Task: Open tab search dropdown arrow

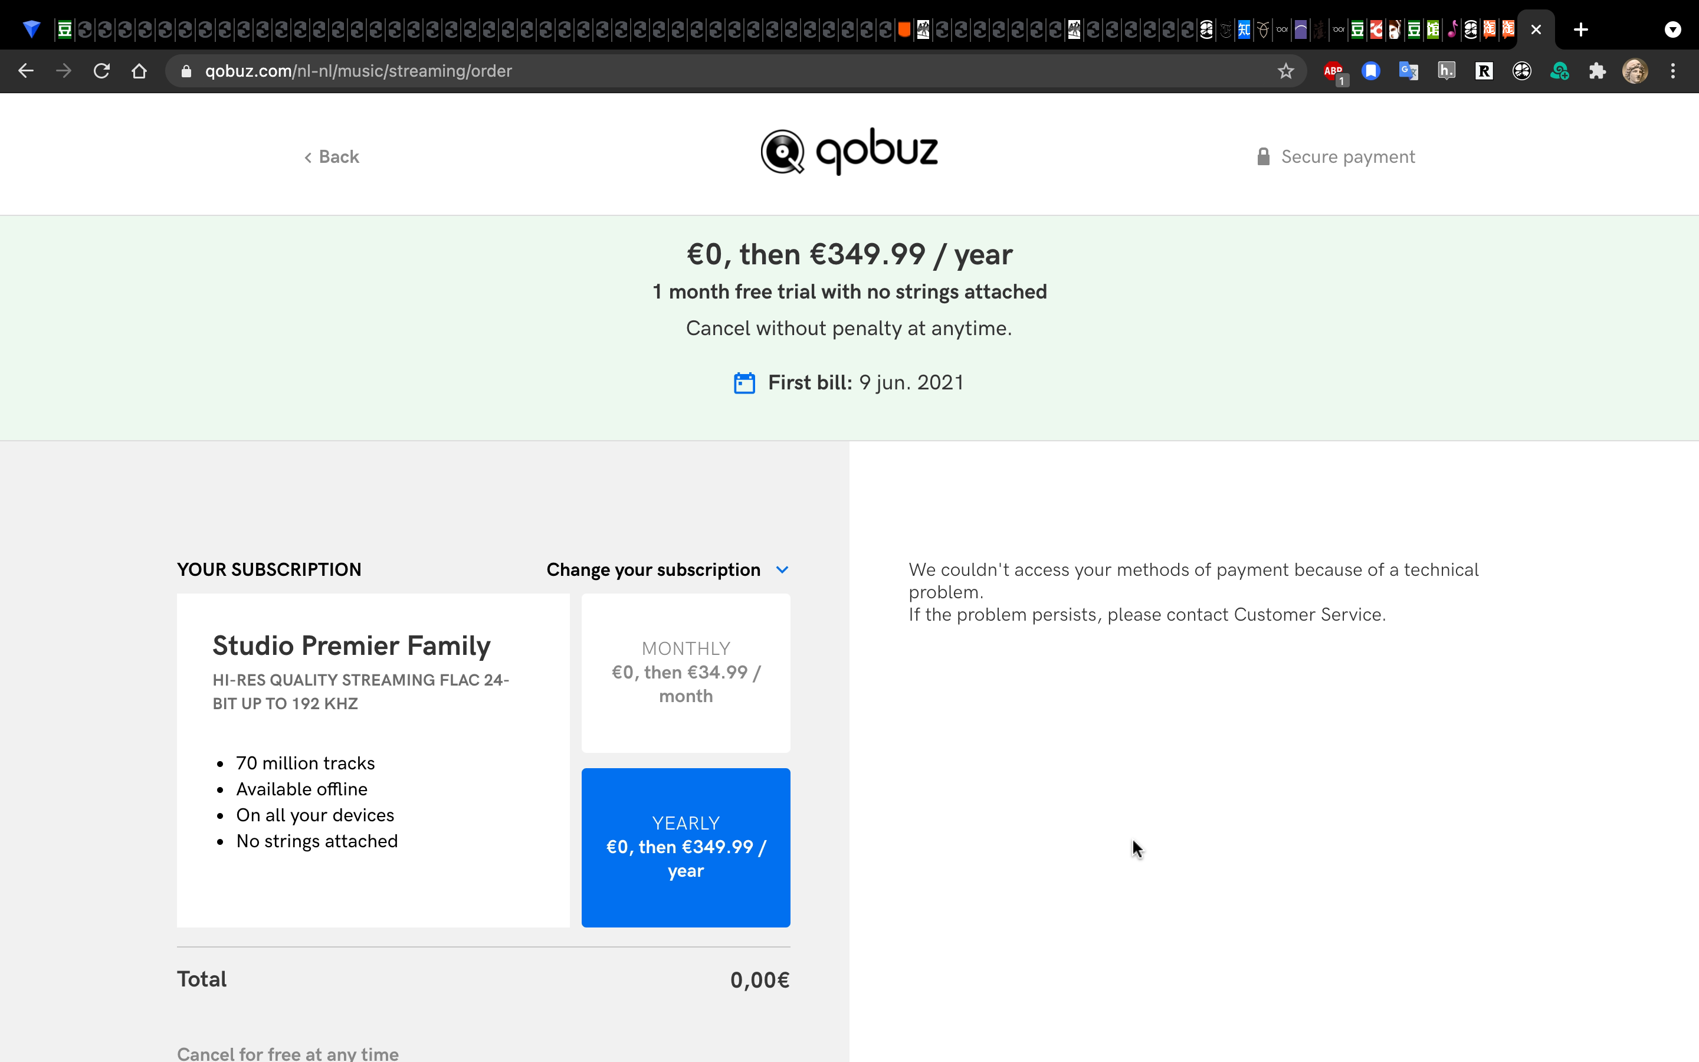Action: [x=1673, y=29]
